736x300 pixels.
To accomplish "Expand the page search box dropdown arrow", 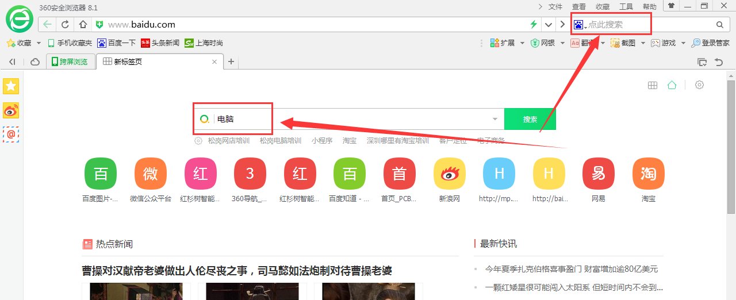I will [495, 120].
